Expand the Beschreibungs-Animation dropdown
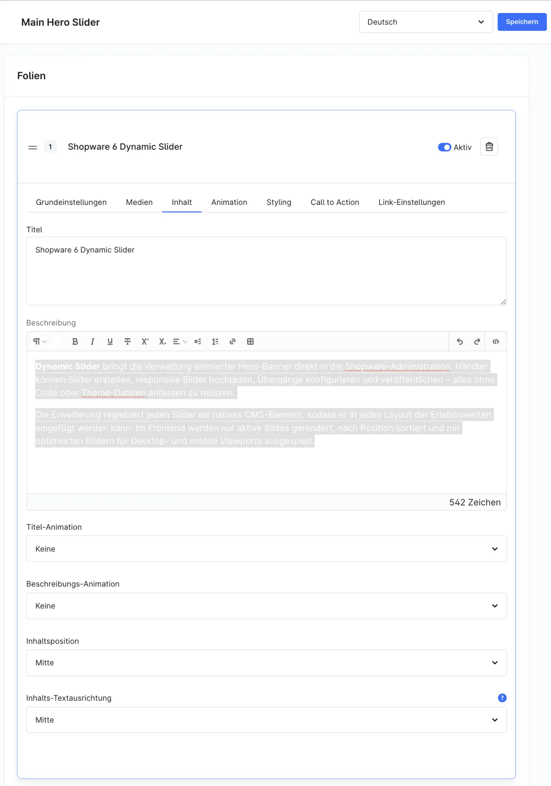This screenshot has width=551, height=786. [x=266, y=606]
